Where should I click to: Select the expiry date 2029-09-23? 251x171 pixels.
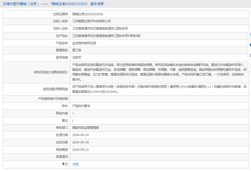(x=80, y=150)
